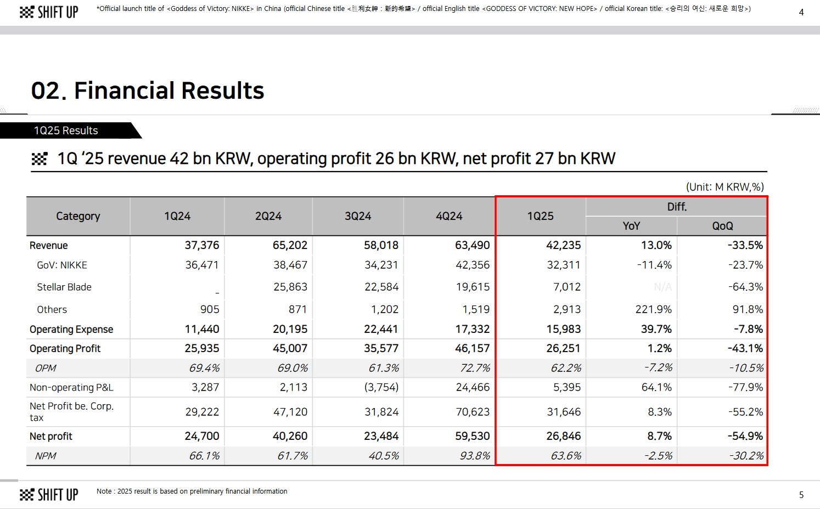Click the Non-operating QoQ value -77.9%
Image resolution: width=820 pixels, height=509 pixels.
746,387
